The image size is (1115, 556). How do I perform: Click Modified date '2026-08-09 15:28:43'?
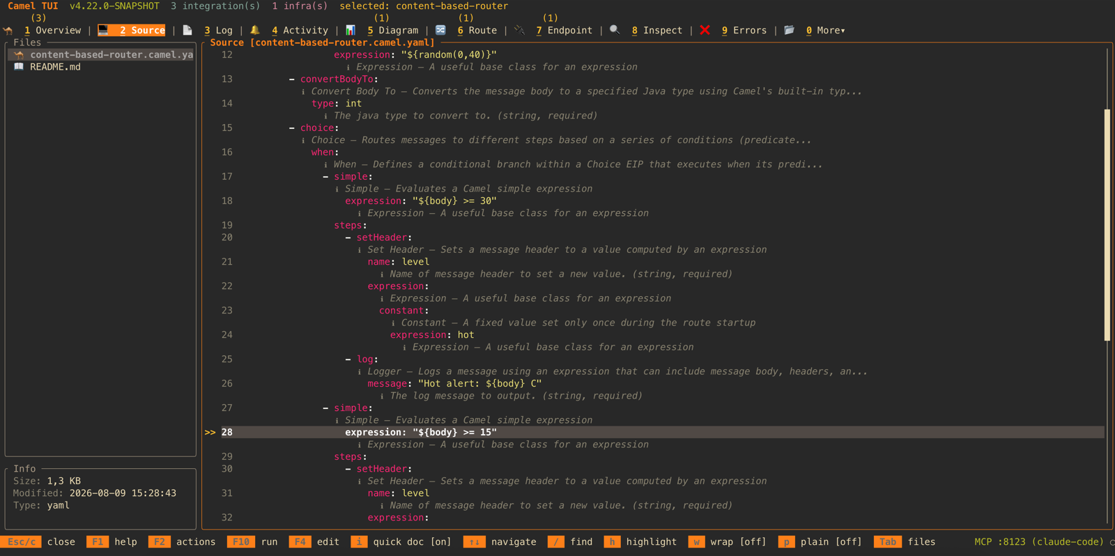pyautogui.click(x=123, y=493)
